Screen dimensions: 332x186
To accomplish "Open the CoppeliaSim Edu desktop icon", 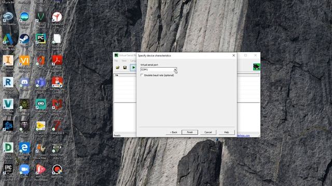I will tap(57, 20).
